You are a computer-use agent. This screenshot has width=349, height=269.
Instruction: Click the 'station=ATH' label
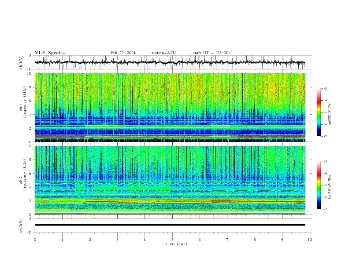coord(163,53)
